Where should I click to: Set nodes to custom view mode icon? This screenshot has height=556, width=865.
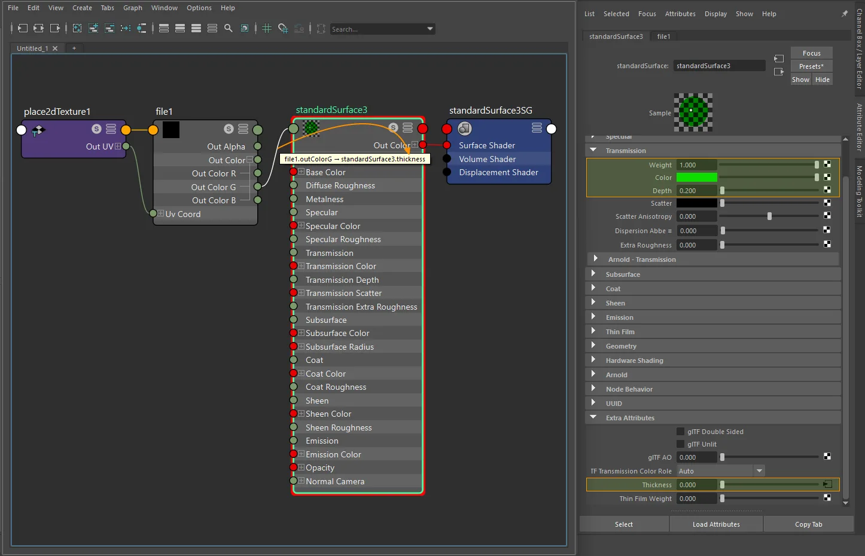click(x=212, y=28)
